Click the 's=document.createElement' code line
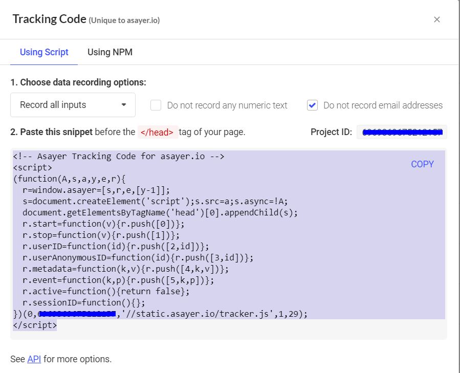Viewport: 460px width, 373px height. point(155,201)
